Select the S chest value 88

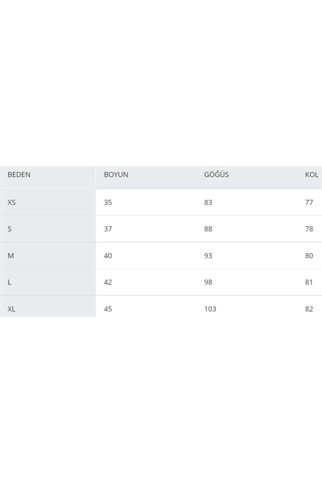pos(208,229)
